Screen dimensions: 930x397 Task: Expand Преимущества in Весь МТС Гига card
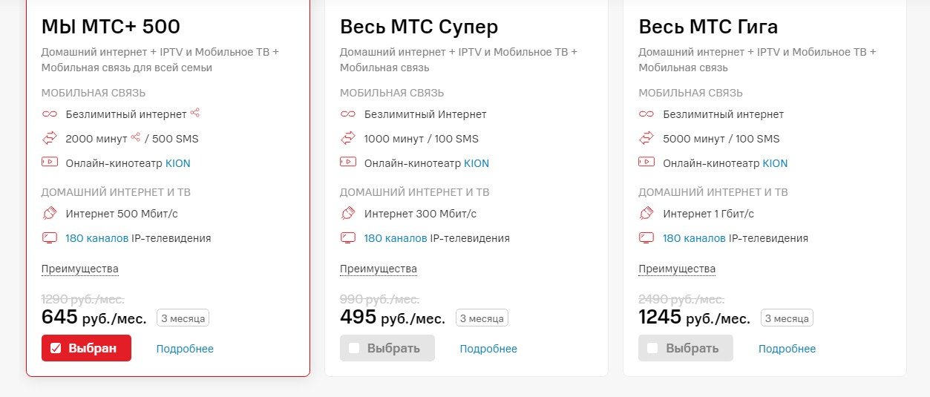click(x=677, y=269)
